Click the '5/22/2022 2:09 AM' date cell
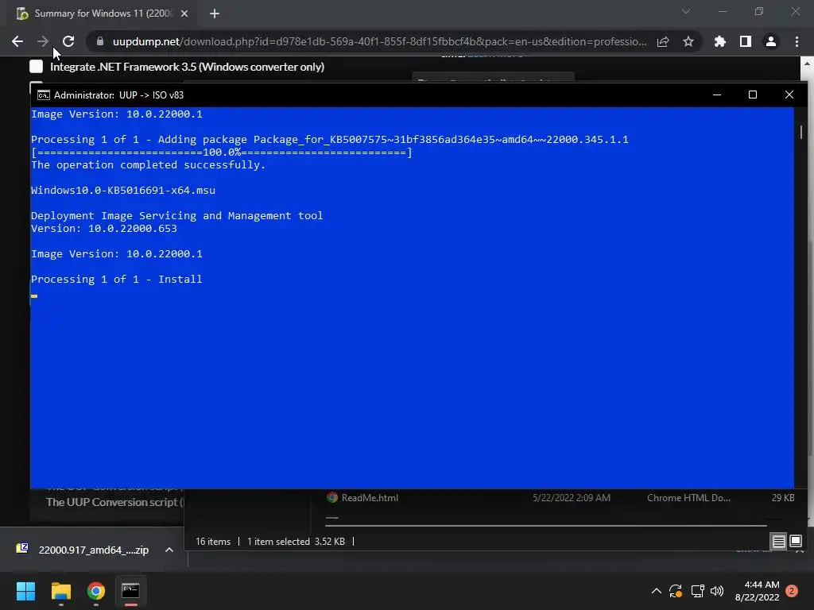 pos(571,497)
